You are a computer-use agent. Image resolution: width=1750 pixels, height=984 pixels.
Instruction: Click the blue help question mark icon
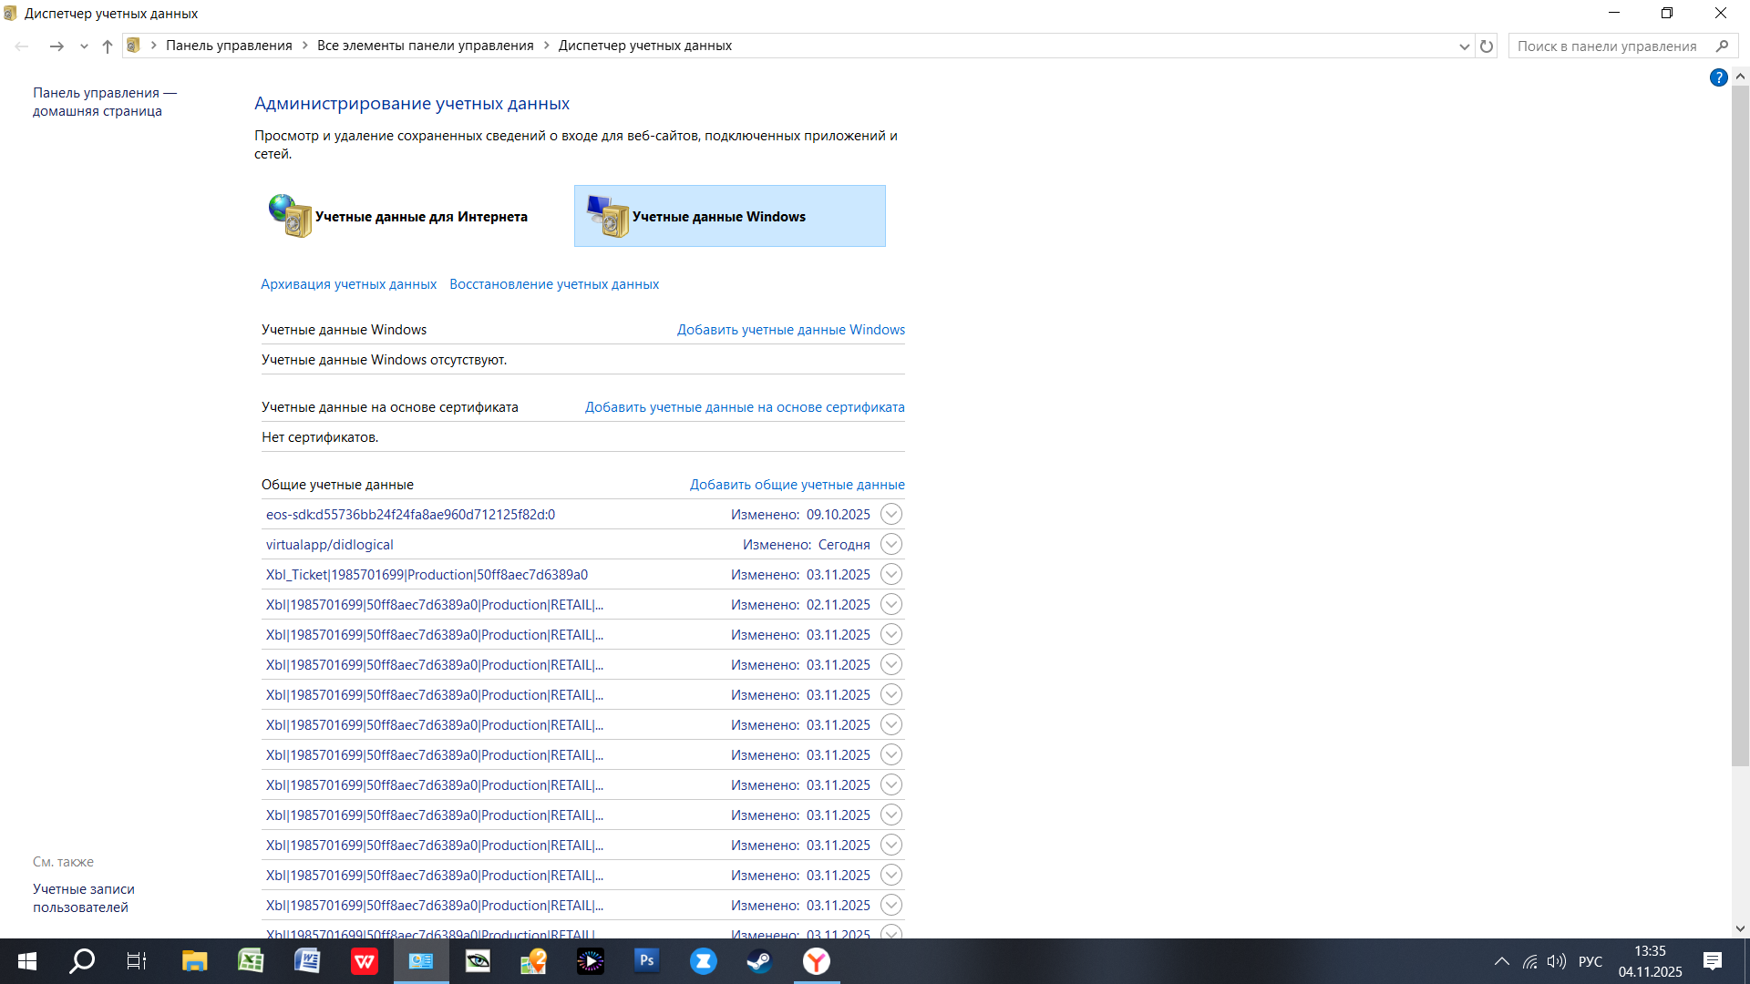pyautogui.click(x=1718, y=77)
